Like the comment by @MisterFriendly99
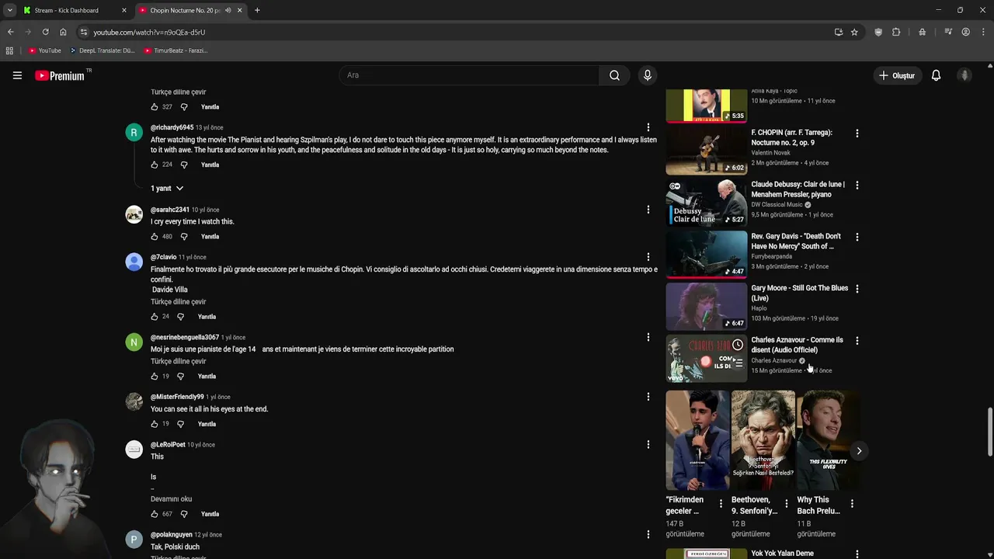The height and width of the screenshot is (559, 994). coord(155,424)
